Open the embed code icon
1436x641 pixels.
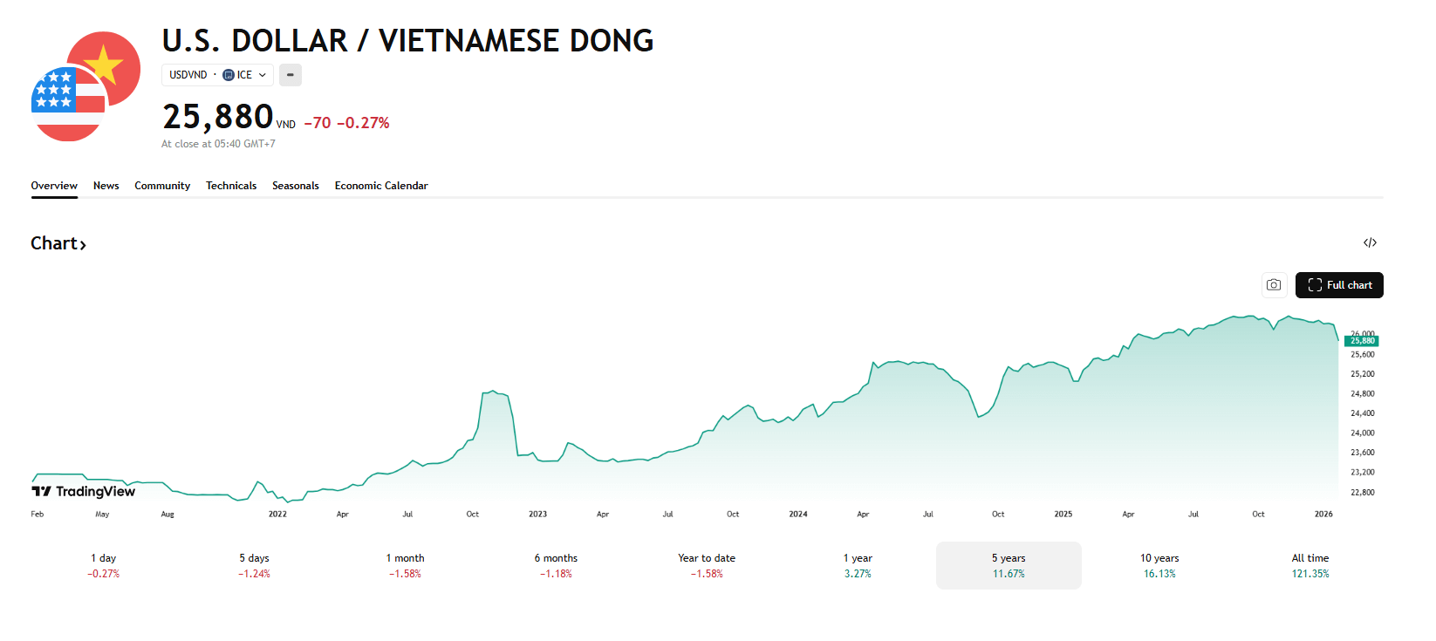[x=1370, y=242]
